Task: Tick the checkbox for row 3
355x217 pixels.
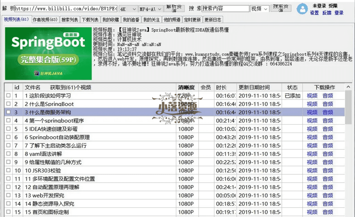Action: point(8,112)
